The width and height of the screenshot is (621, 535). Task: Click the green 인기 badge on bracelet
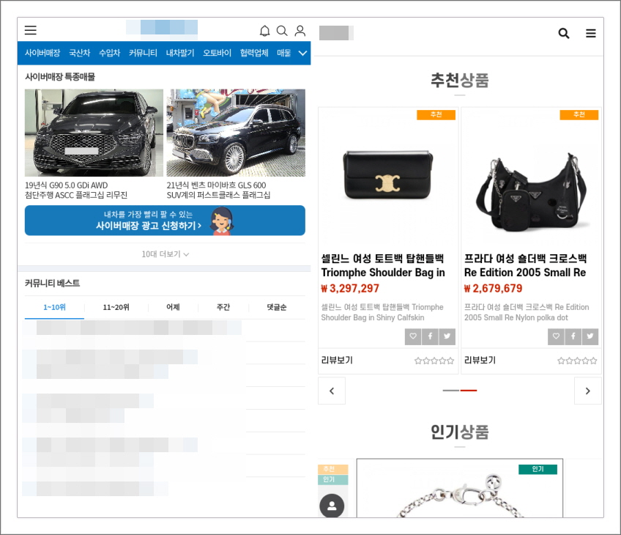(538, 469)
